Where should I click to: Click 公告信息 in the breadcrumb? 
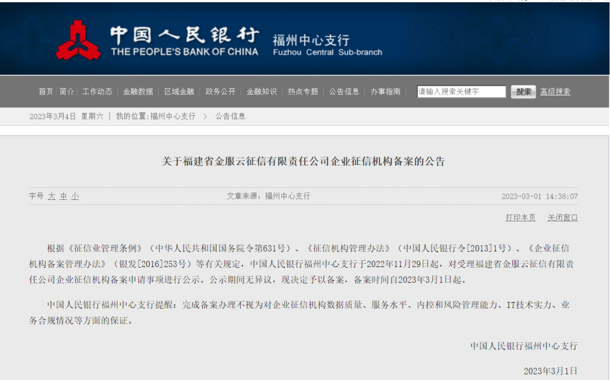pos(230,116)
